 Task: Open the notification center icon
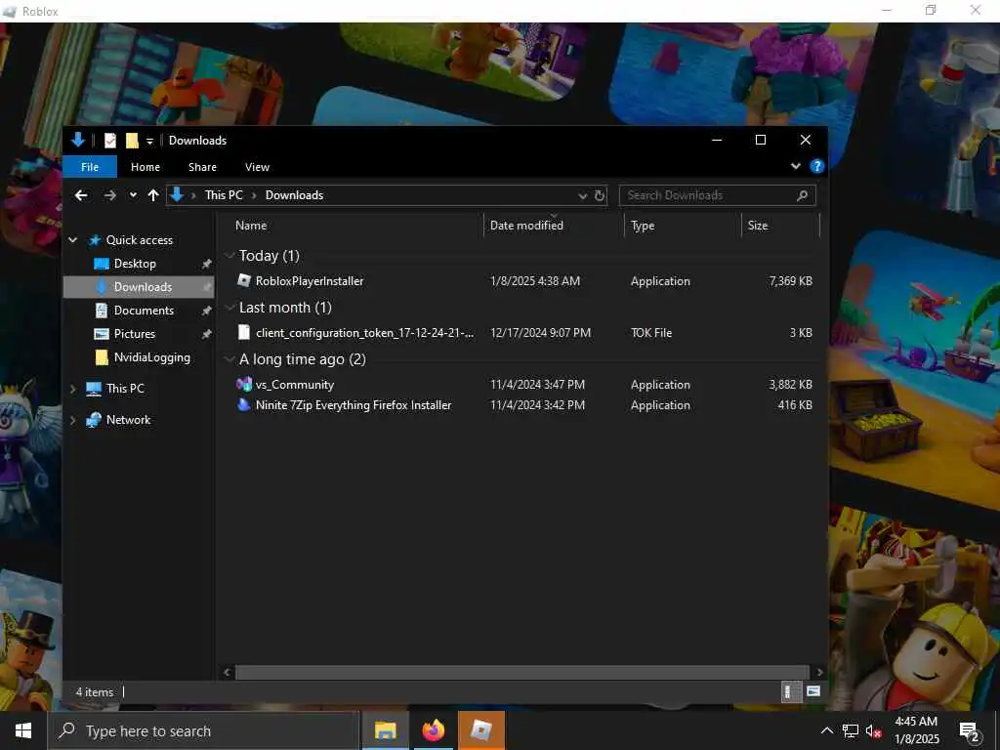pos(970,731)
